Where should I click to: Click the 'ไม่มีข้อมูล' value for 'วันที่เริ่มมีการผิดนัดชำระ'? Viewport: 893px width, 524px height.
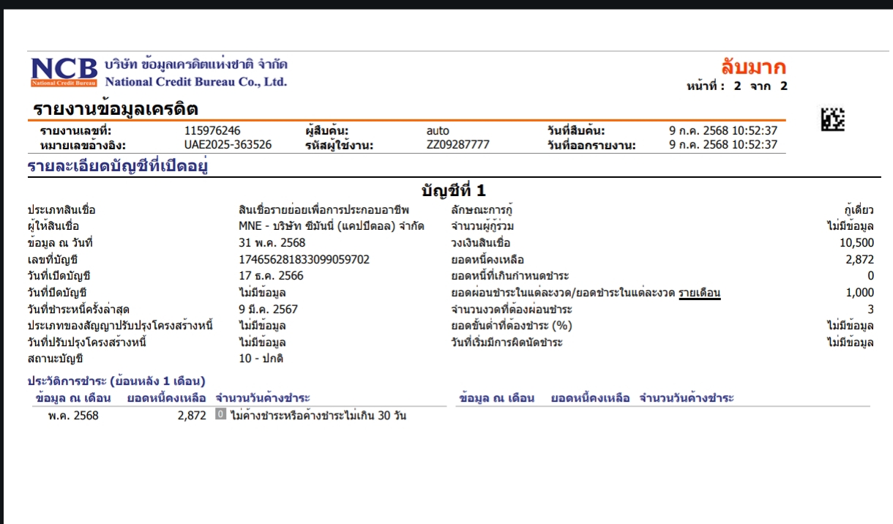(x=851, y=343)
